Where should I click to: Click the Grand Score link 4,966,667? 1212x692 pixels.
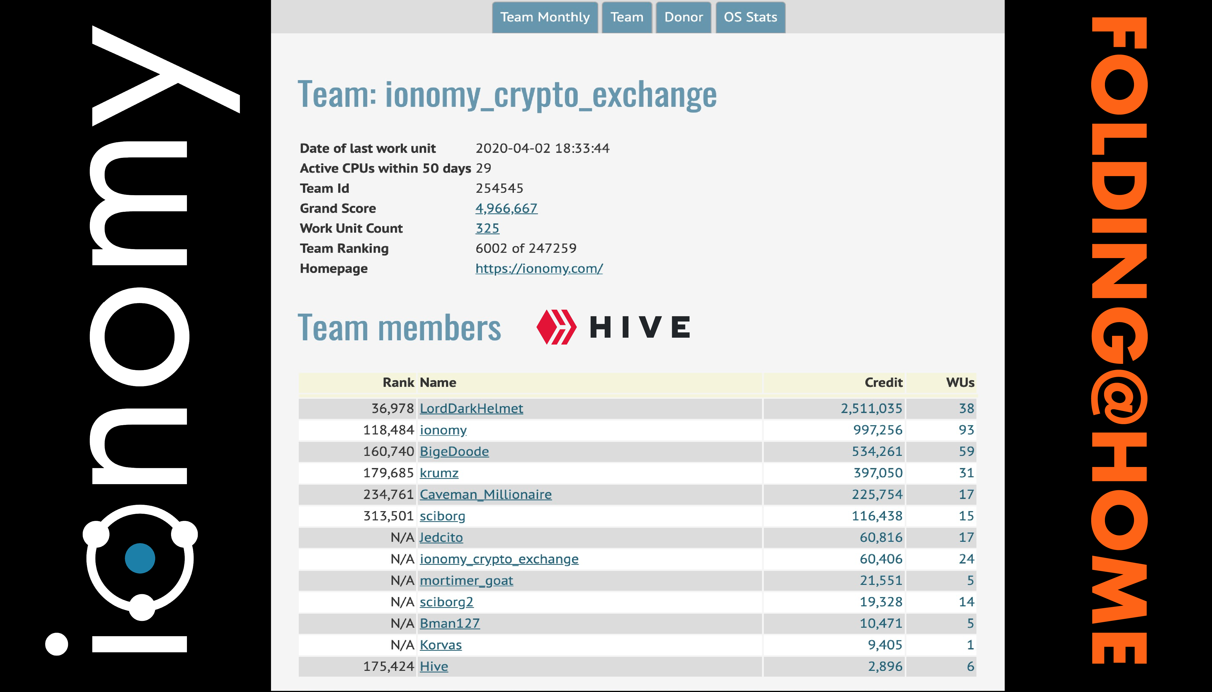pyautogui.click(x=507, y=208)
